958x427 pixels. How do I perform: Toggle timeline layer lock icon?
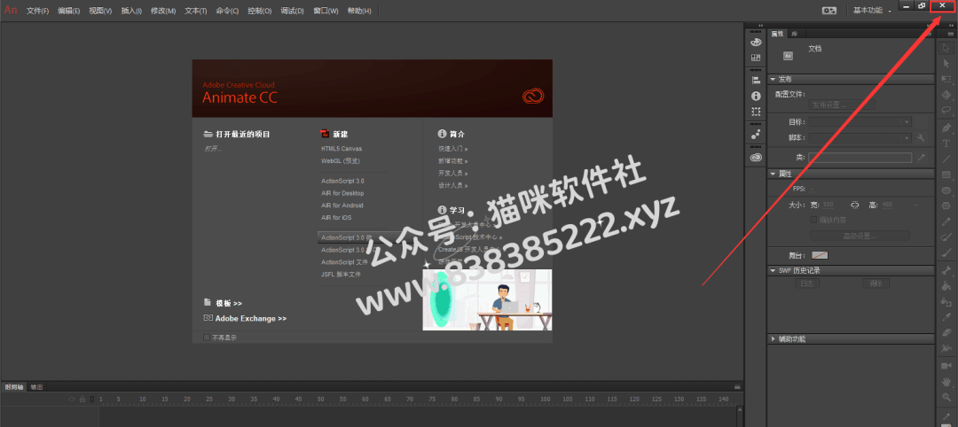click(82, 399)
